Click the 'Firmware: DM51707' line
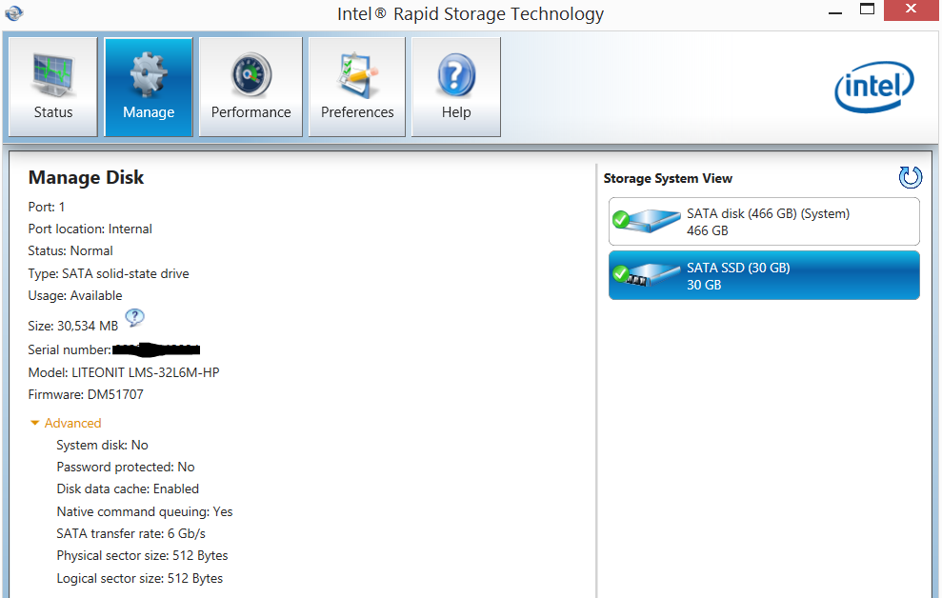 pos(86,395)
